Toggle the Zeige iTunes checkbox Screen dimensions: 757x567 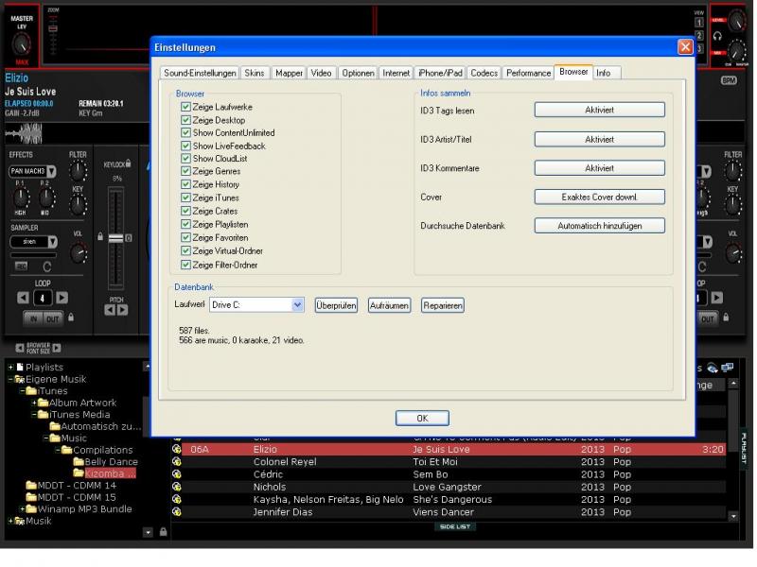point(185,198)
